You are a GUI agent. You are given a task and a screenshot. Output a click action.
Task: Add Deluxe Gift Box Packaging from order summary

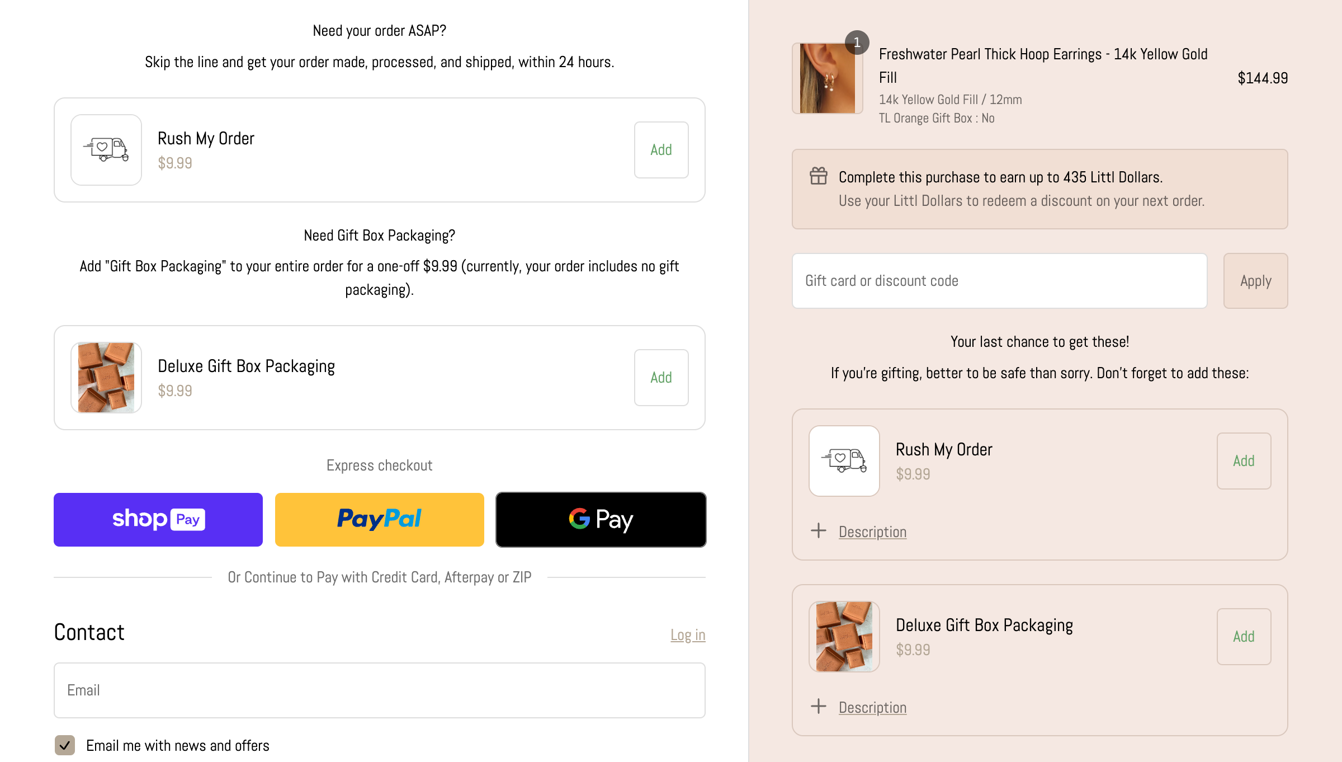(1244, 637)
